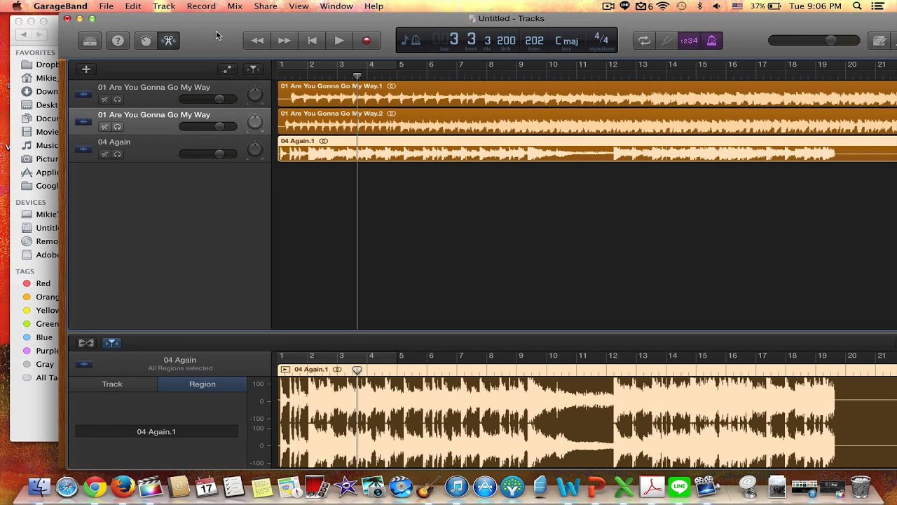897x505 pixels.
Task: Click Finder window's back arrow button
Action: (x=24, y=34)
